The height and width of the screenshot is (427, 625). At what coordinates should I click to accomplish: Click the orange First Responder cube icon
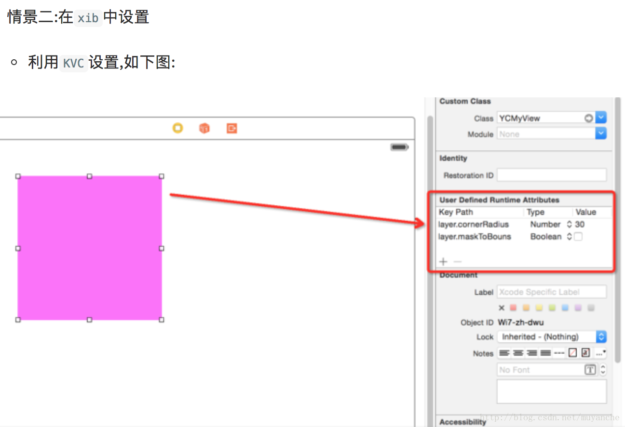point(204,128)
